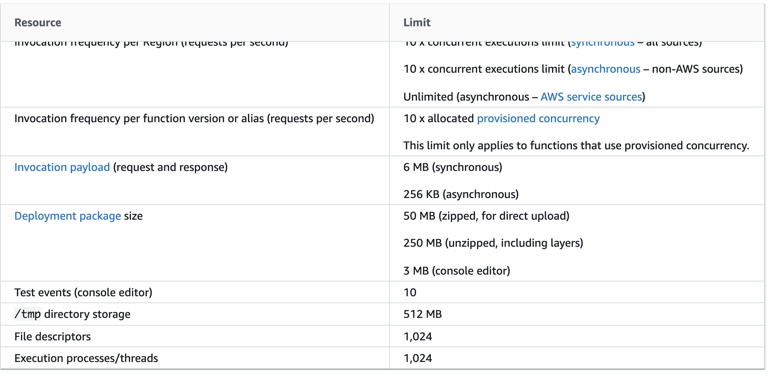Click the 512 MB limit value
This screenshot has height=379, width=771.
423,314
